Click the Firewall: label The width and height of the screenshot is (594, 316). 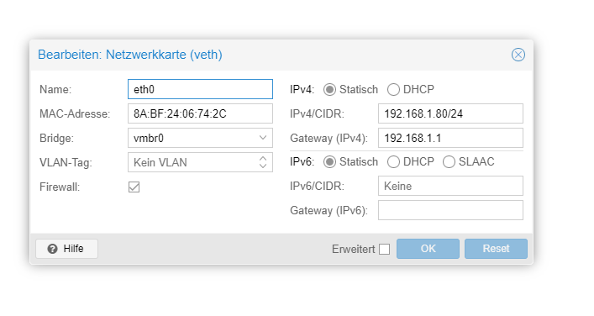60,187
